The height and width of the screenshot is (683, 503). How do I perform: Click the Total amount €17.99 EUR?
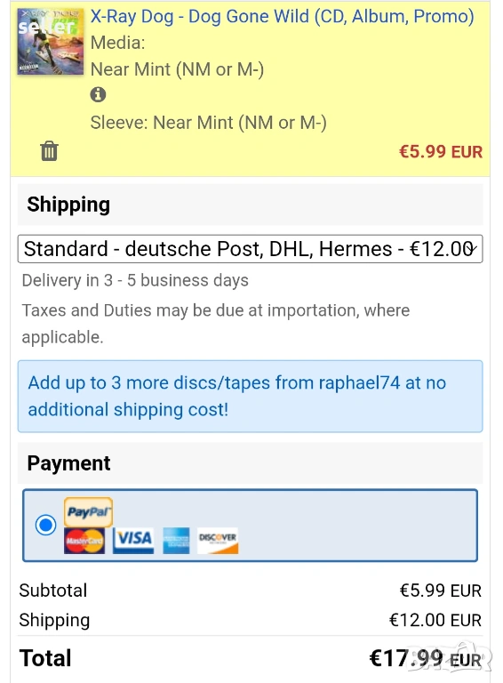[x=425, y=658]
